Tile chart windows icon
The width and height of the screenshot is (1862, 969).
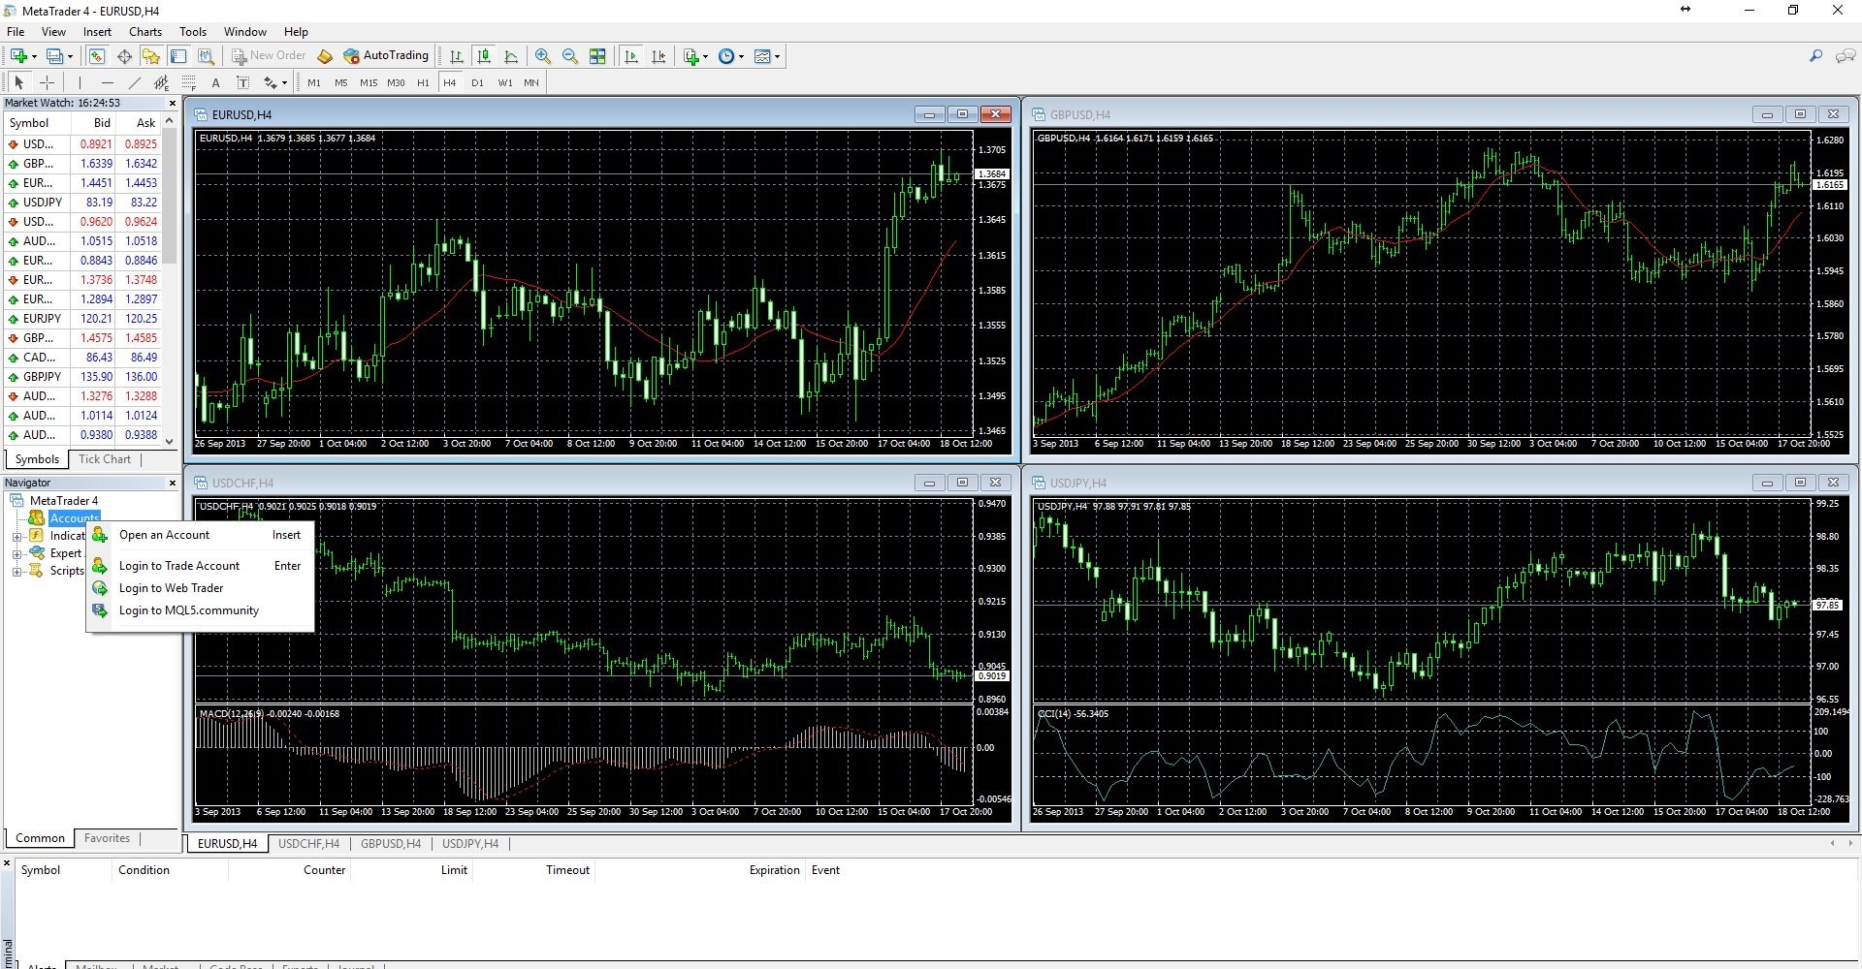(x=597, y=56)
